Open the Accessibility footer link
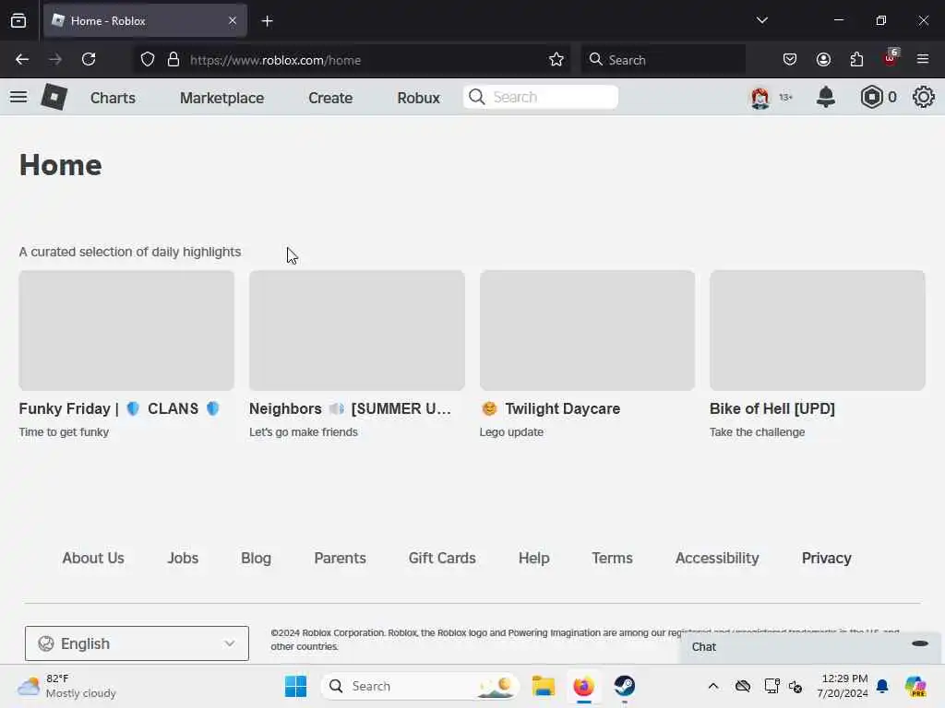Screen dimensions: 945x708 point(716,558)
